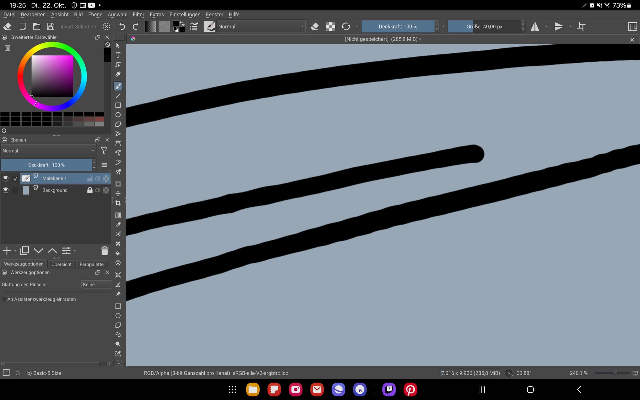
Task: Select the Rectangle shape tool
Action: pos(118,105)
